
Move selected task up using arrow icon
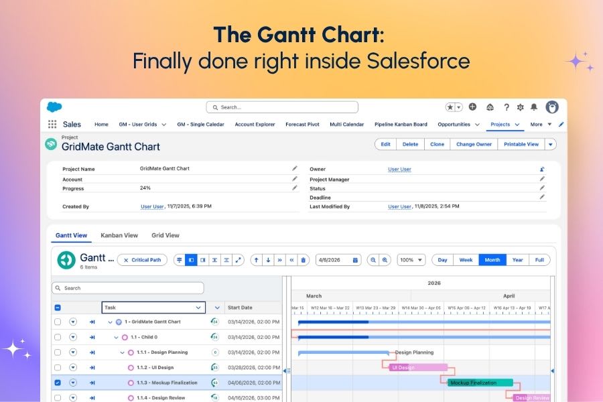click(x=256, y=259)
